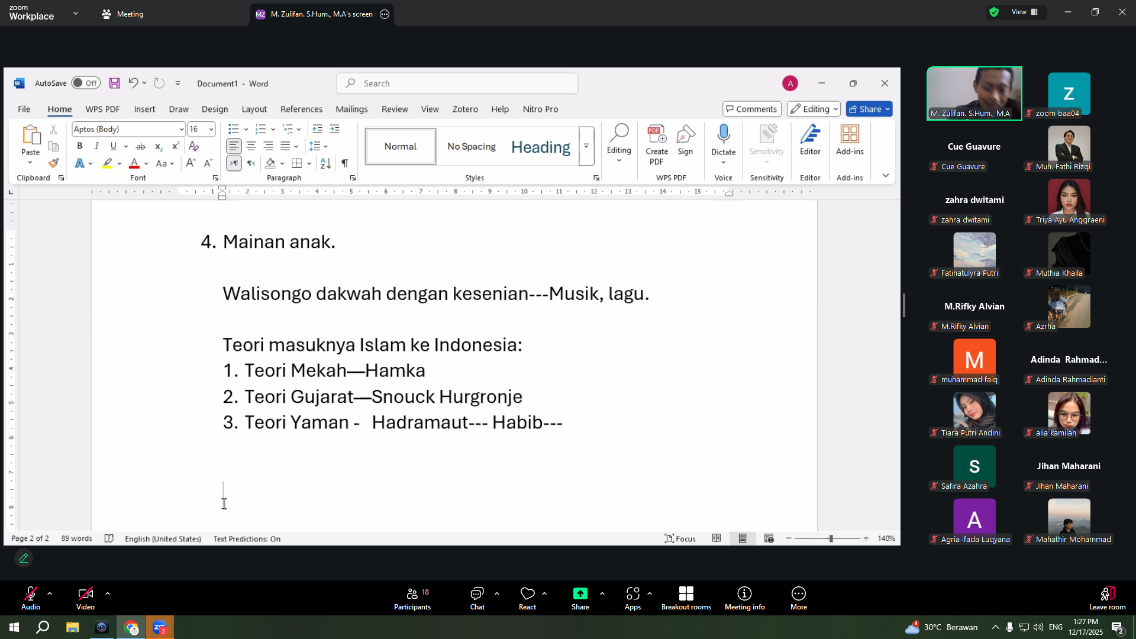The width and height of the screenshot is (1136, 639).
Task: Toggle left-to-right text direction
Action: (234, 163)
